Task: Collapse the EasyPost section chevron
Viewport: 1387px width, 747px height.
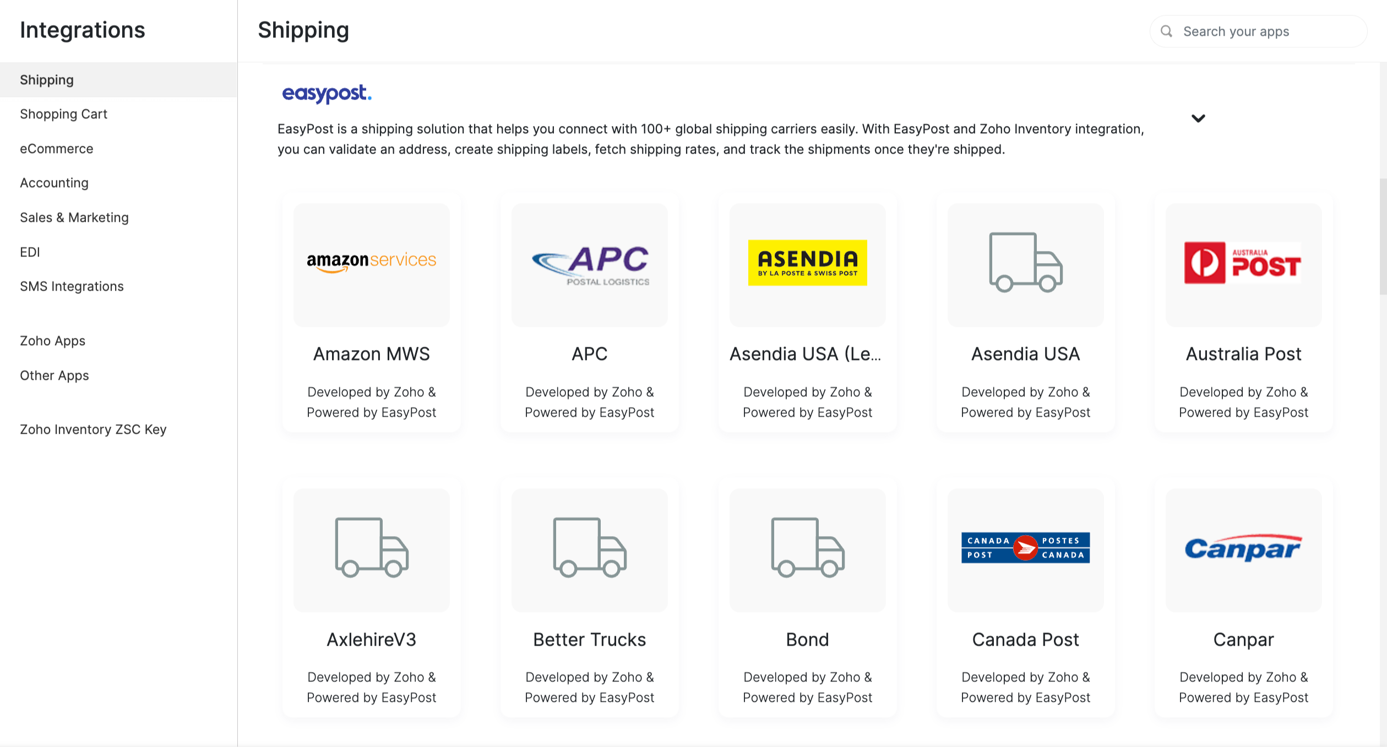Action: point(1198,118)
